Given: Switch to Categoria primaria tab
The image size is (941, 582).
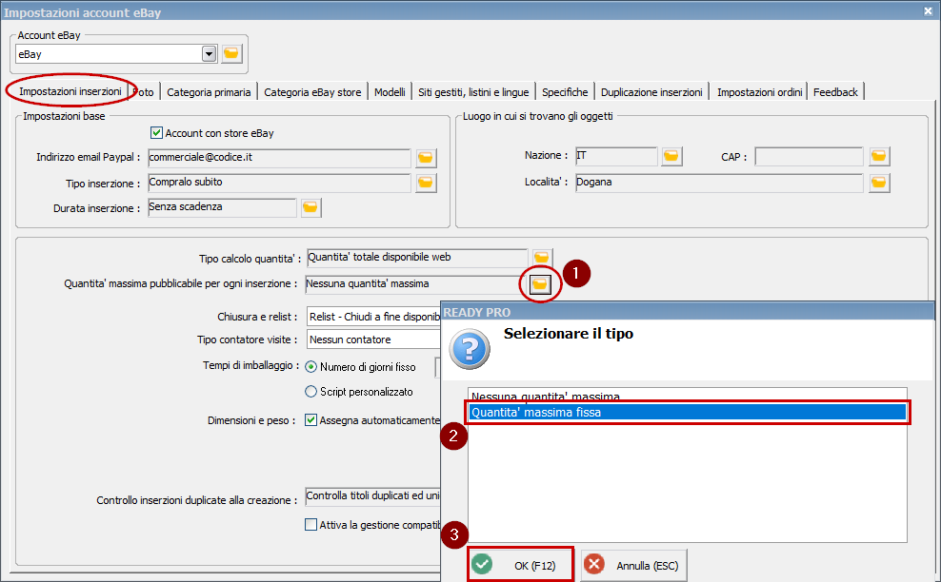Looking at the screenshot, I should [x=209, y=92].
